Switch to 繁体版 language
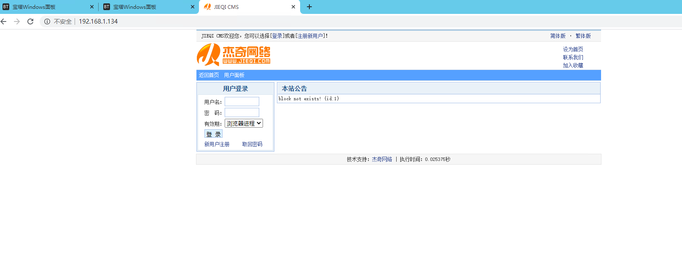Screen dimensions: 682x254 point(583,36)
